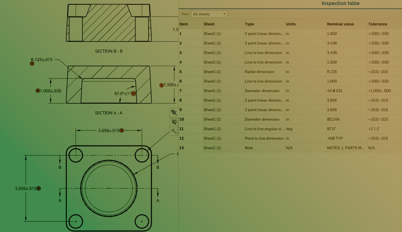
Task: Select inspection balloon 6 beside 1.000±.030
Action: pos(38,91)
